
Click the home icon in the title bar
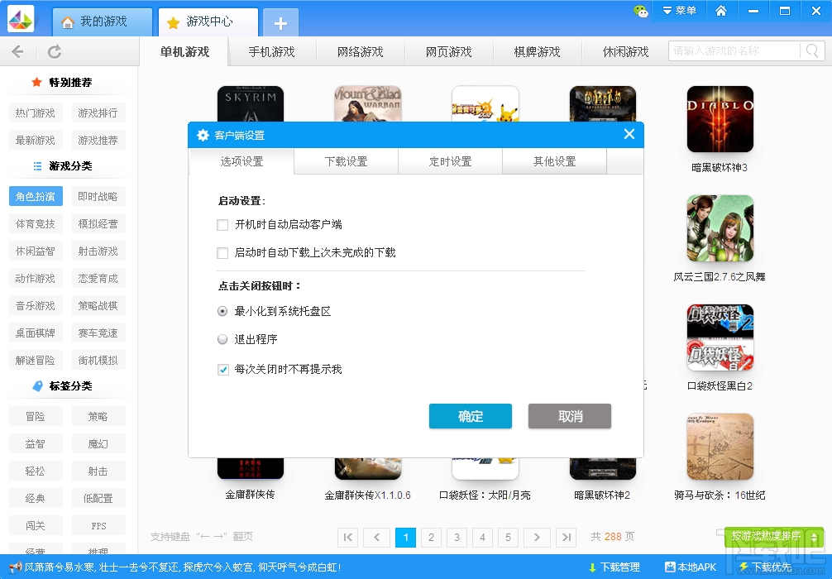(722, 11)
